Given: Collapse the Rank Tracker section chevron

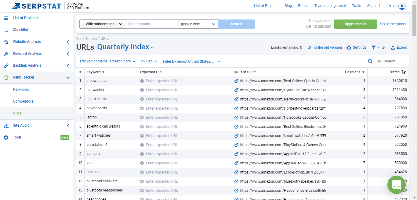Looking at the screenshot, I should [x=68, y=78].
